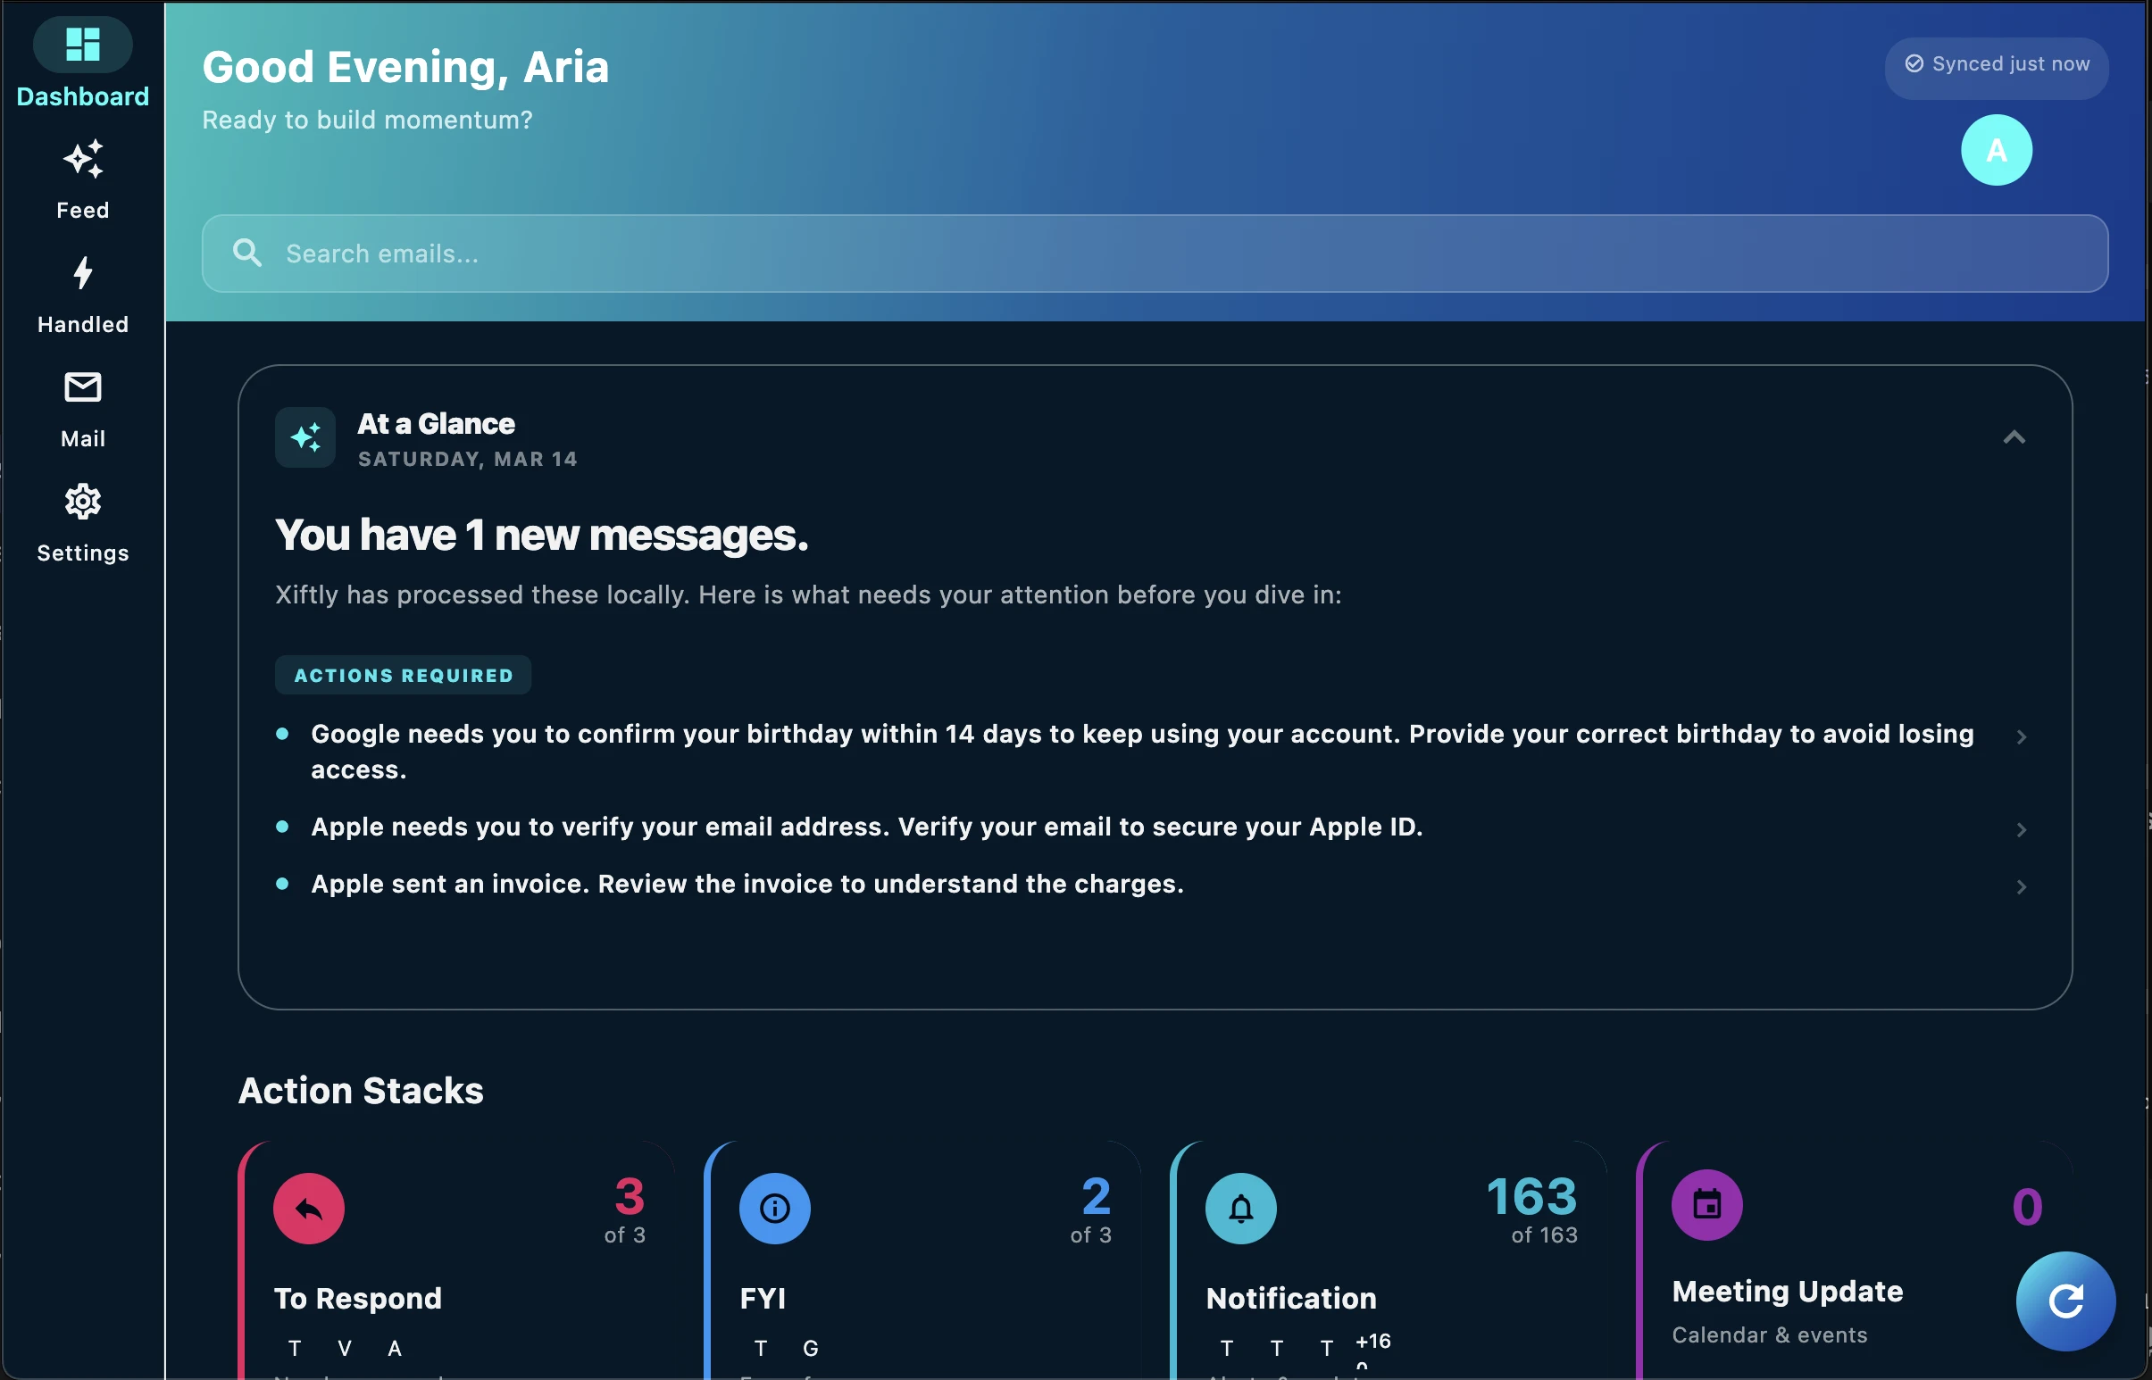2152x1380 pixels.
Task: Click the Mail envelope icon
Action: click(82, 388)
